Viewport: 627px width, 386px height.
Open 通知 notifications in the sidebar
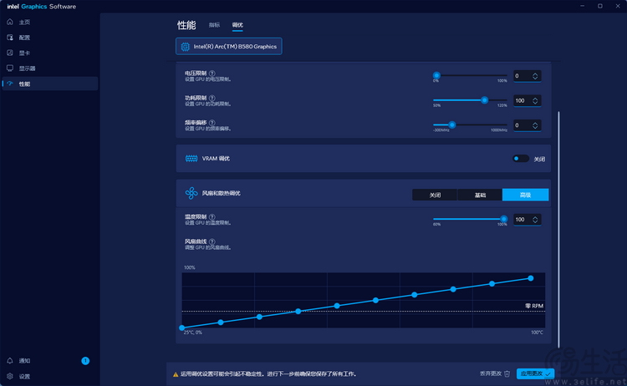[50, 361]
